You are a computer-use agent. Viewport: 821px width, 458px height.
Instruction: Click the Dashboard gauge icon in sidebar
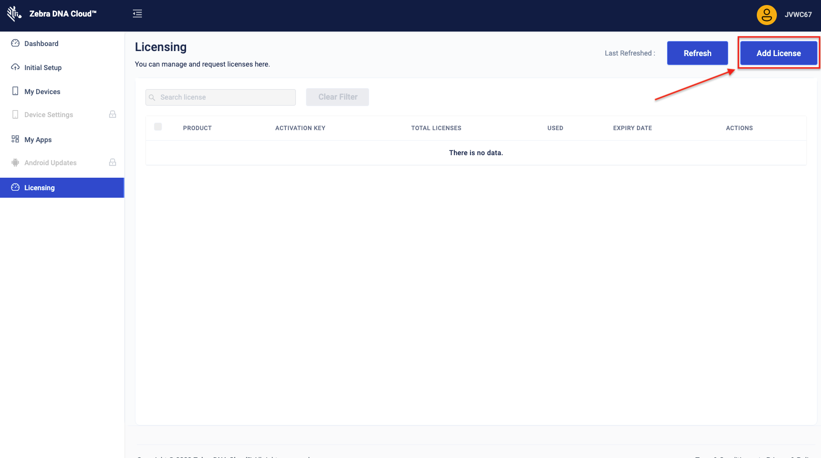point(16,44)
